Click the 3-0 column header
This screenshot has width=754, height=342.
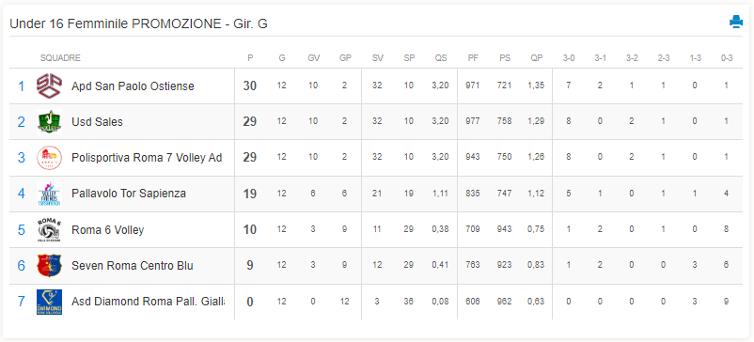click(569, 58)
